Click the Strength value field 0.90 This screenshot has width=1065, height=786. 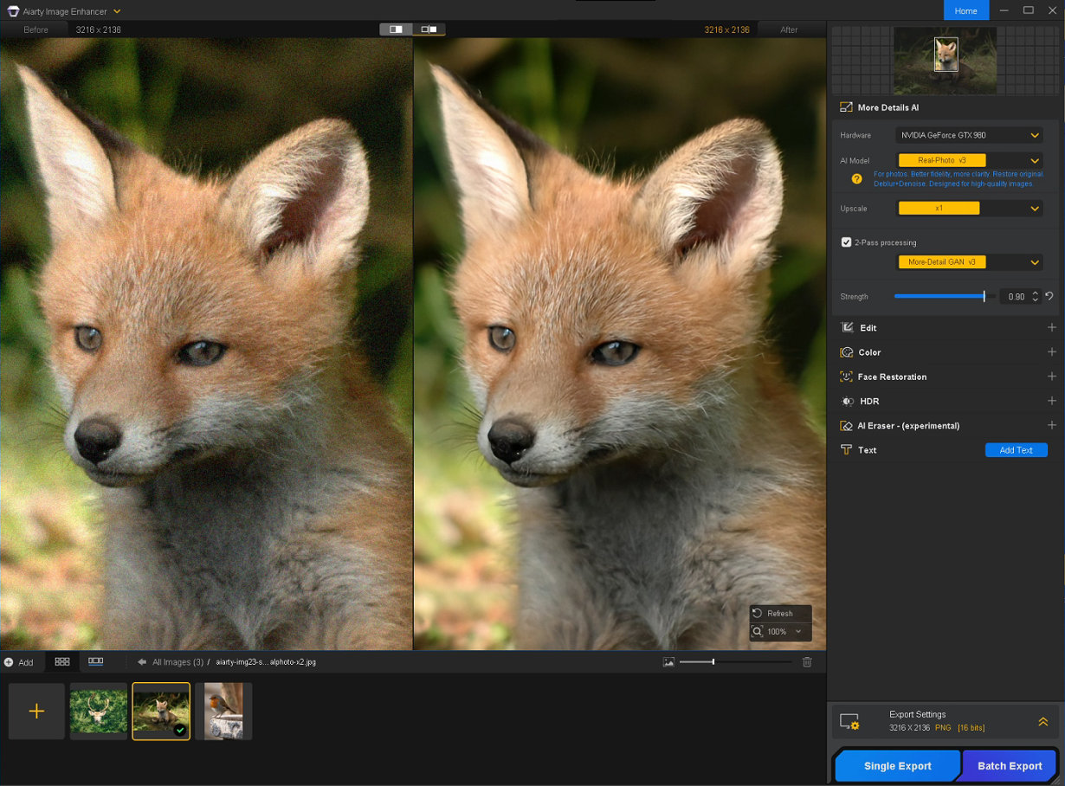[x=1016, y=297]
